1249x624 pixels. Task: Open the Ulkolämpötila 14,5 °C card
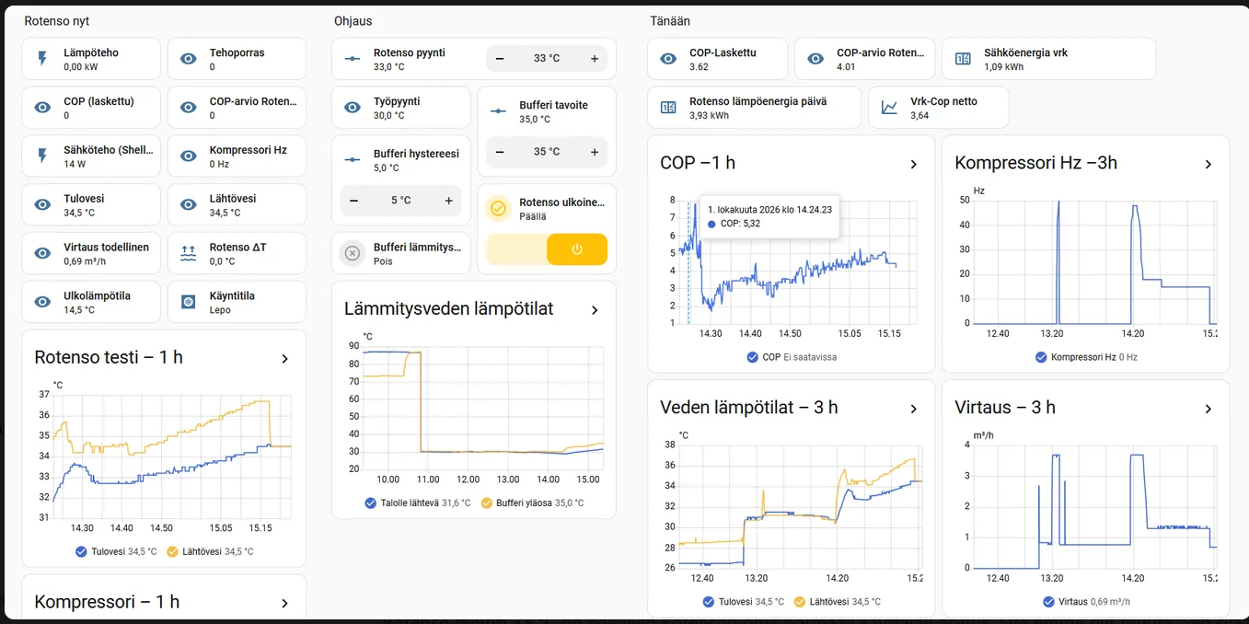pos(91,302)
